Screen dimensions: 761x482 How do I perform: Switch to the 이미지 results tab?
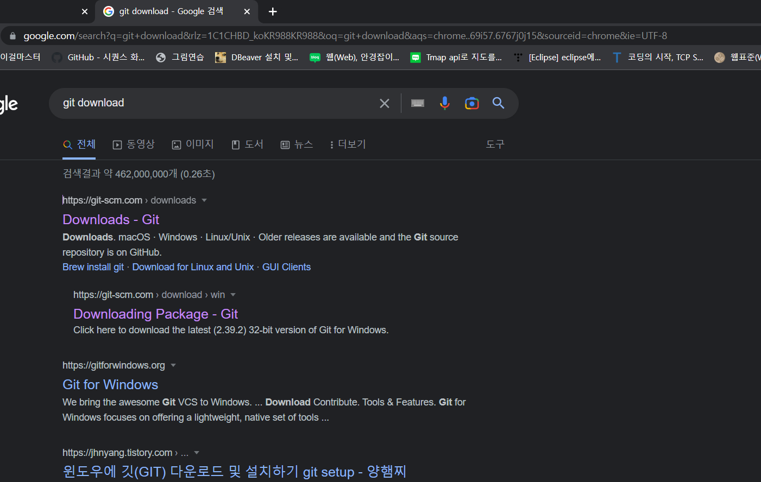tap(193, 144)
